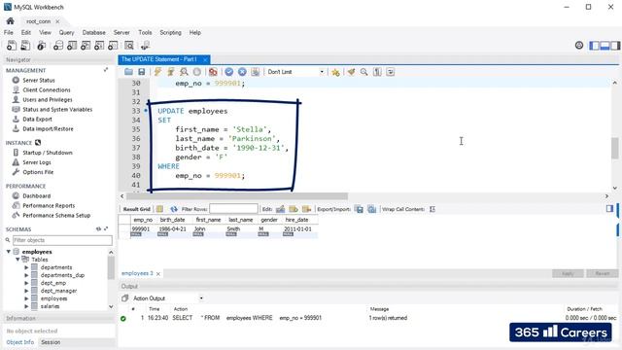The image size is (622, 350).
Task: Open the Database menu
Action: click(94, 32)
